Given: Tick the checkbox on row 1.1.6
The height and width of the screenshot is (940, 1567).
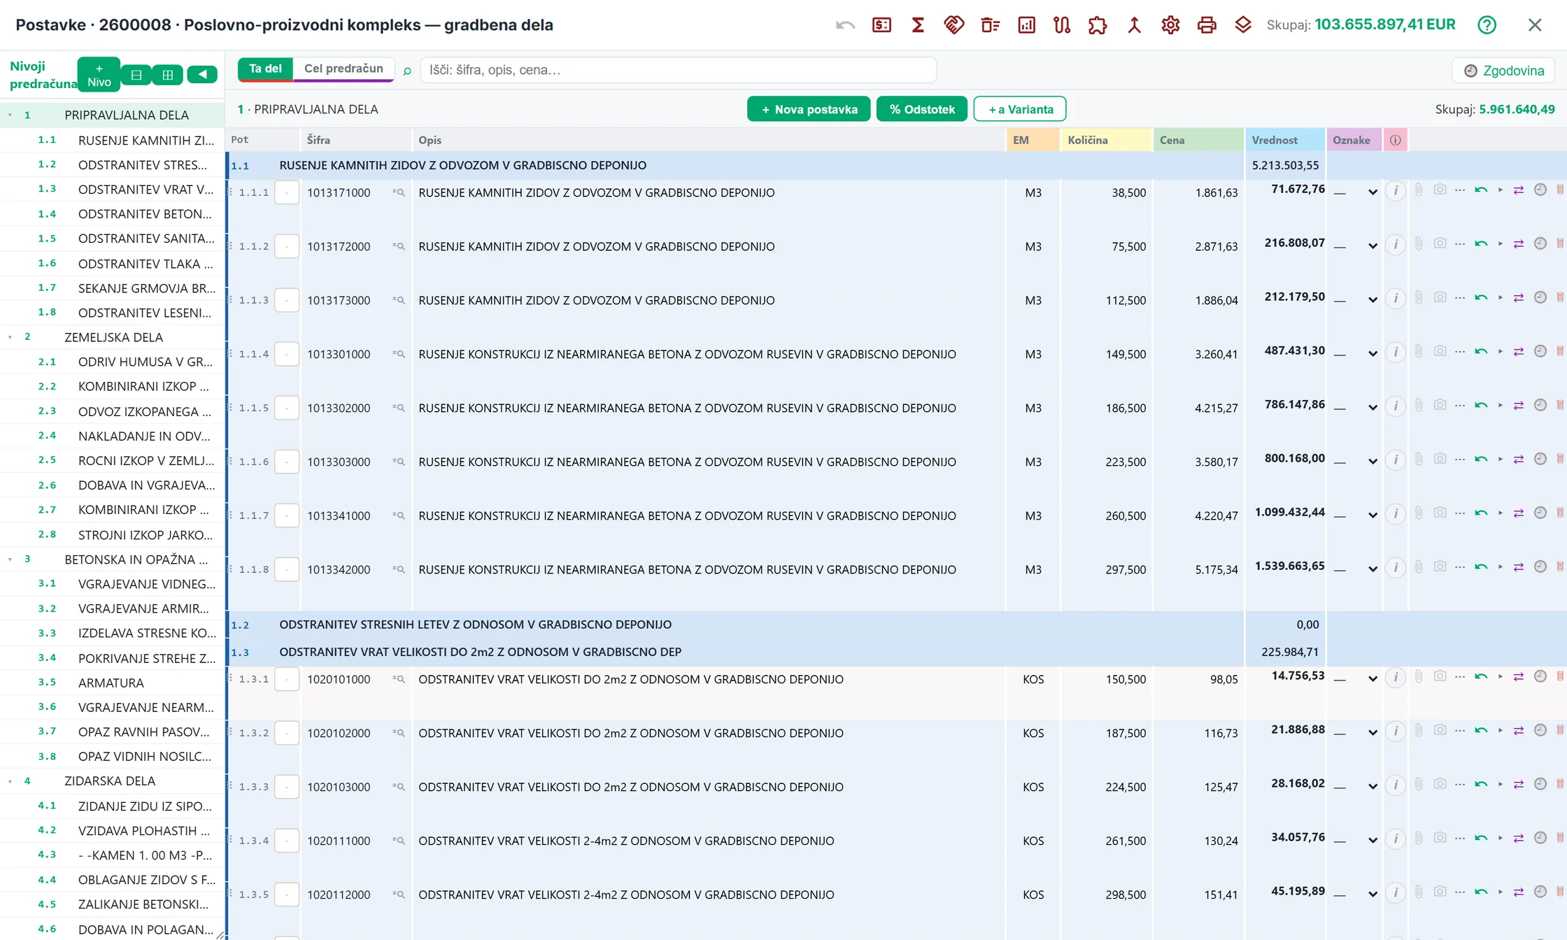Looking at the screenshot, I should pos(287,462).
